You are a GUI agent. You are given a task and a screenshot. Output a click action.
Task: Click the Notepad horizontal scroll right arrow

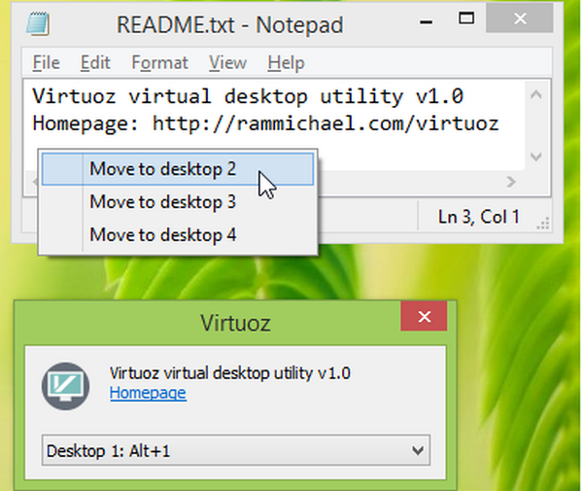(x=512, y=182)
